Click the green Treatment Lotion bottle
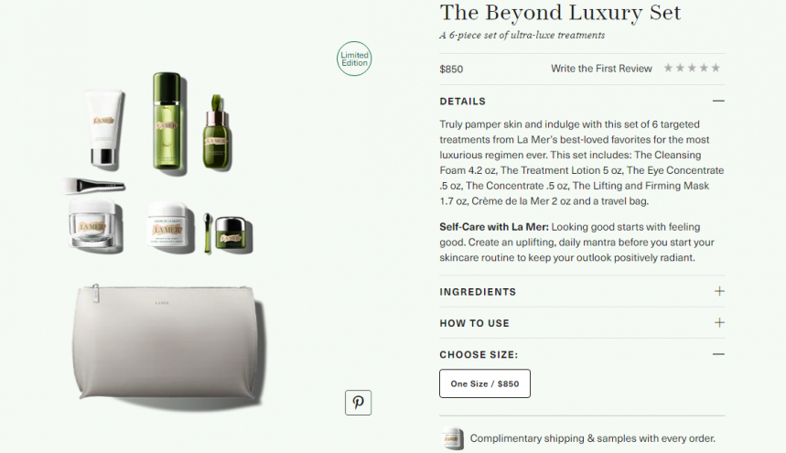 point(168,122)
